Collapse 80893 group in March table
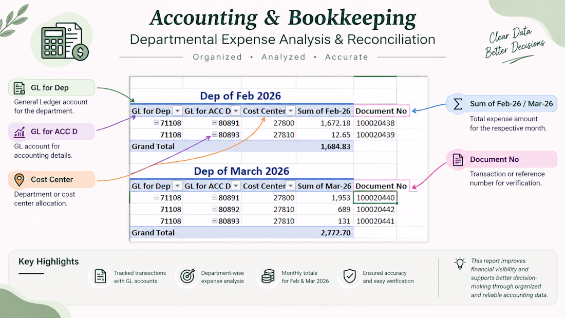The width and height of the screenshot is (565, 318). point(214,221)
